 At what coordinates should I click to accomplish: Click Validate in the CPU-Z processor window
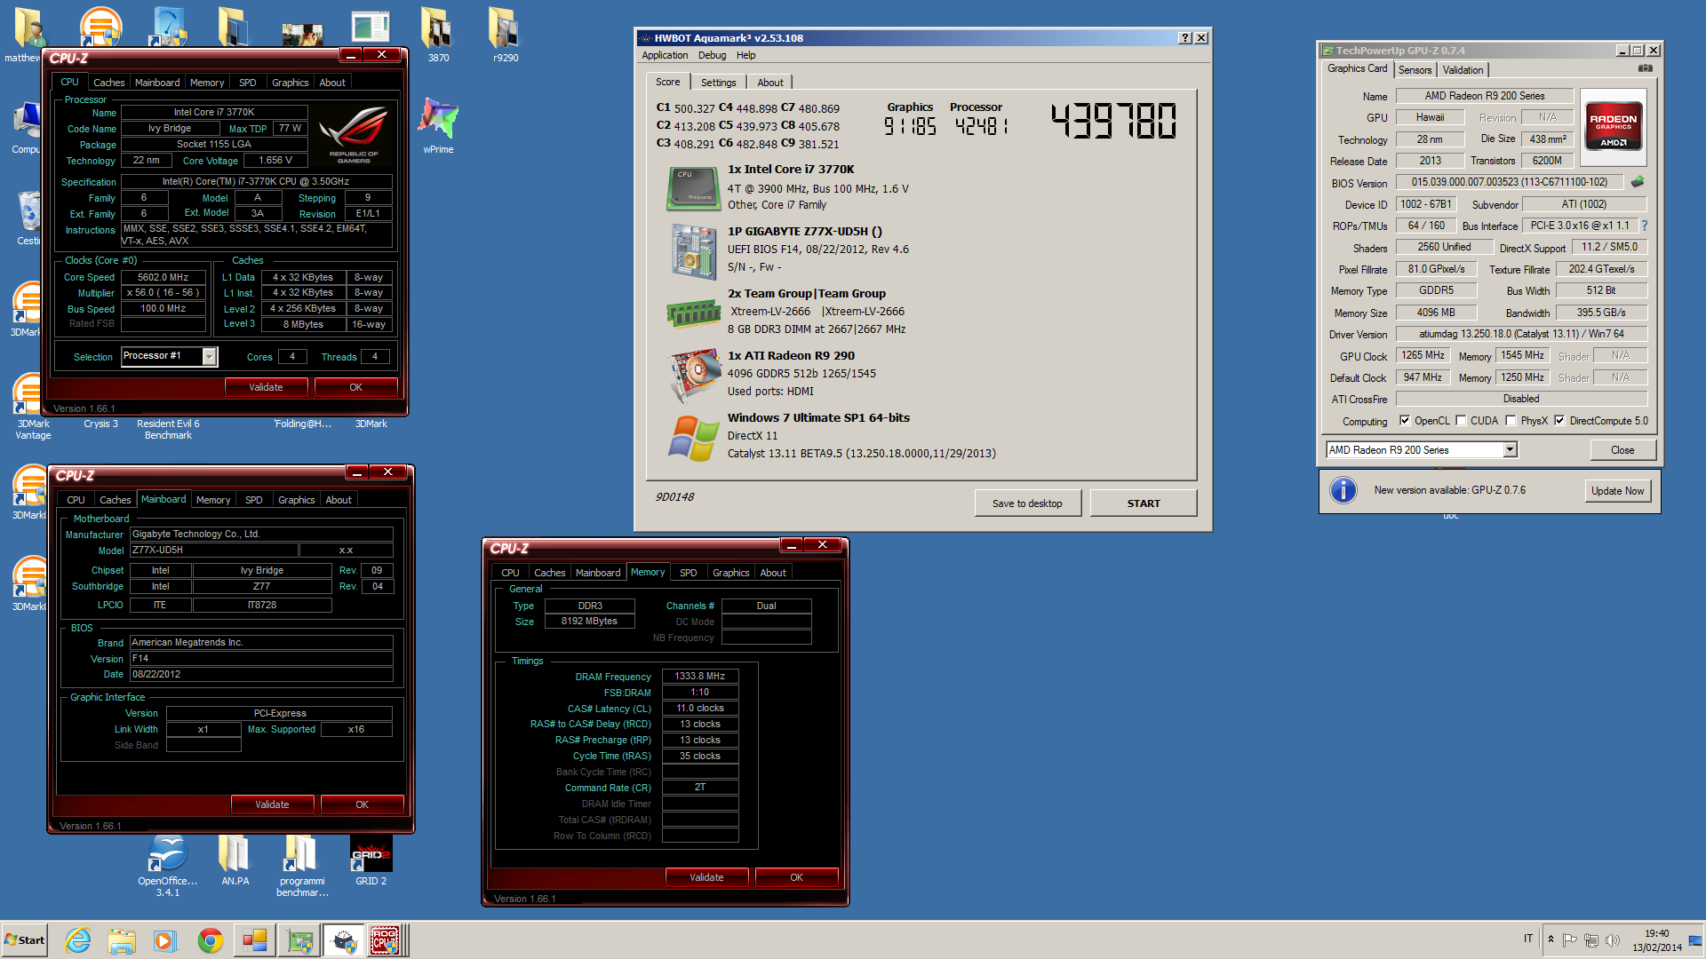coord(266,387)
